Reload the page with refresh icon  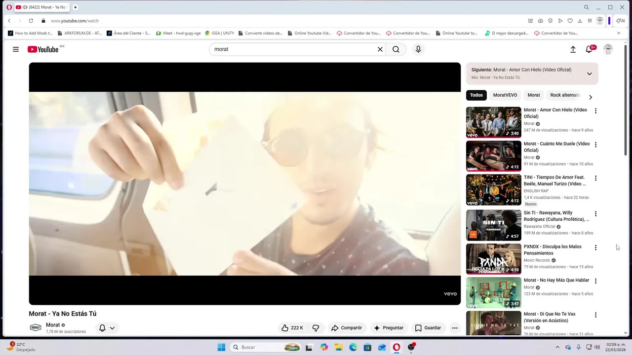[x=31, y=21]
